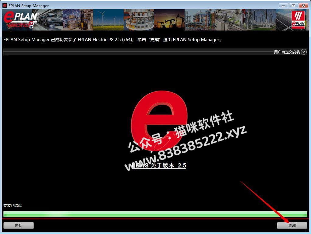This screenshot has height=234, width=311.
Task: Click the EPLAN title bar app icon
Action: (5, 5)
